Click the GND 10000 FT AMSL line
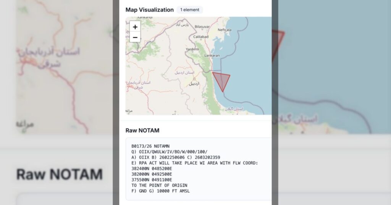391x205 pixels. click(x=160, y=191)
